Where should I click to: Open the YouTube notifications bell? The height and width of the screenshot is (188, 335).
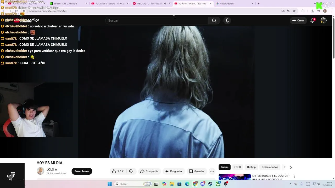(312, 21)
